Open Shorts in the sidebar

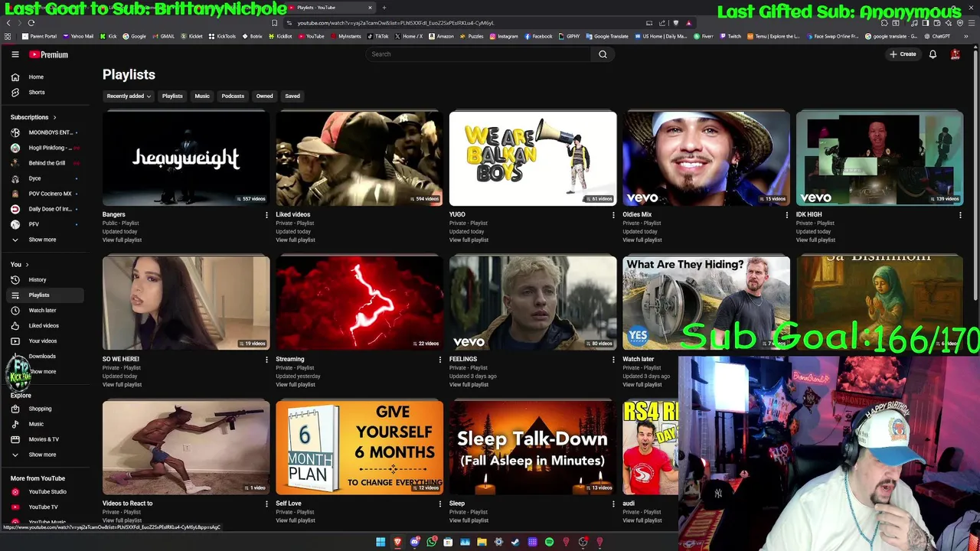pos(46,92)
